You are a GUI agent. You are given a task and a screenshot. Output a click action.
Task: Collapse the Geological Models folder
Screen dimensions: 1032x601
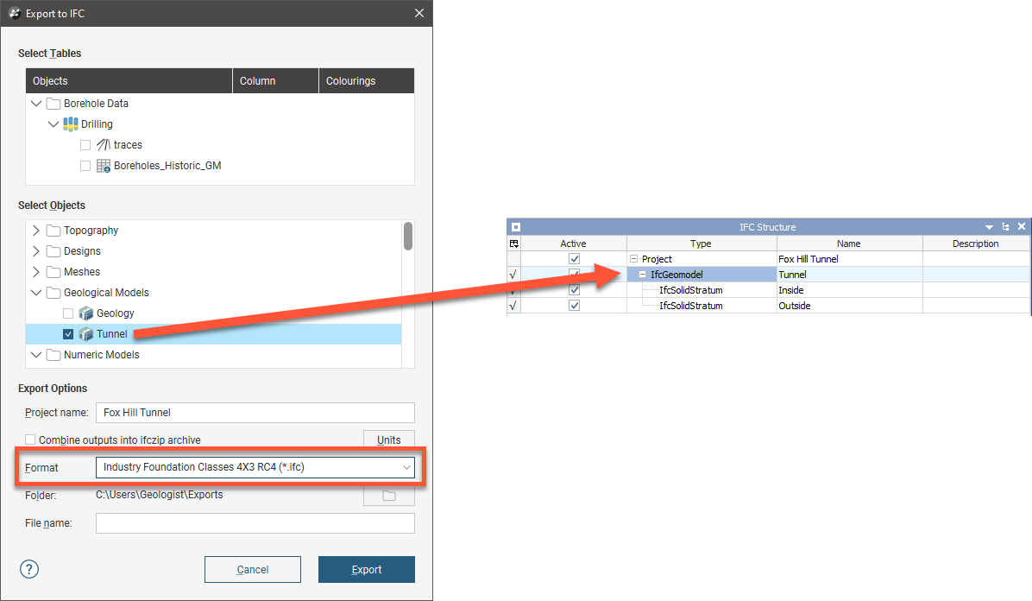[x=36, y=293]
